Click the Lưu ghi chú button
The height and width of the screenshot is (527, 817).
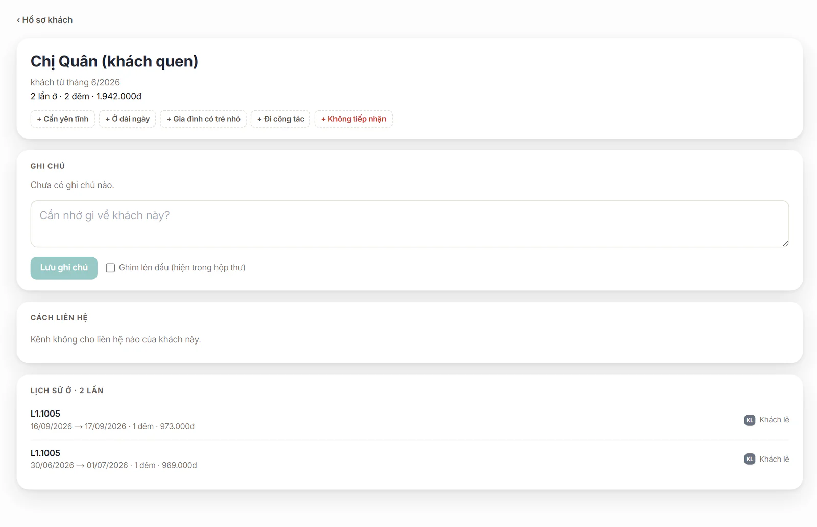(x=64, y=268)
